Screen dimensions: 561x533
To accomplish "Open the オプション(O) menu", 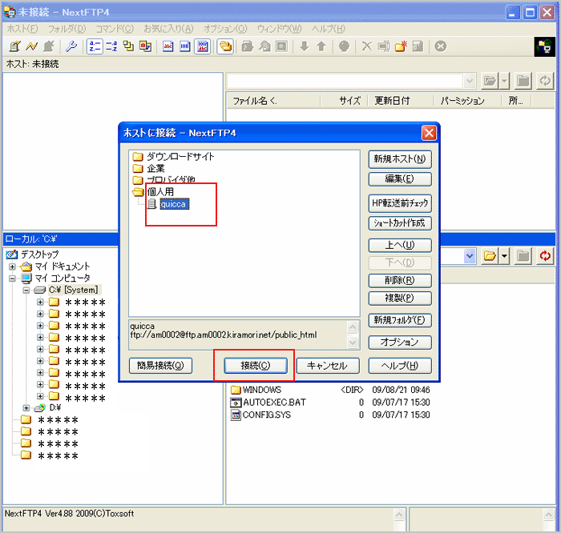I will point(225,29).
